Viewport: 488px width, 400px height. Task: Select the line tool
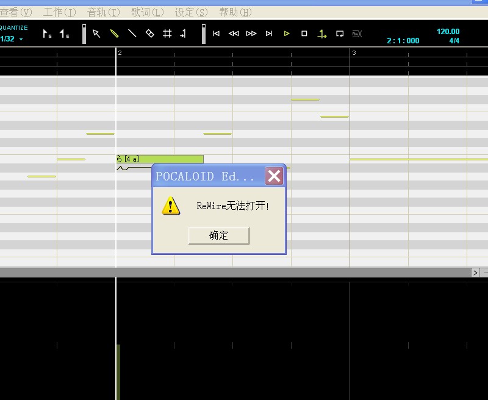click(x=132, y=34)
